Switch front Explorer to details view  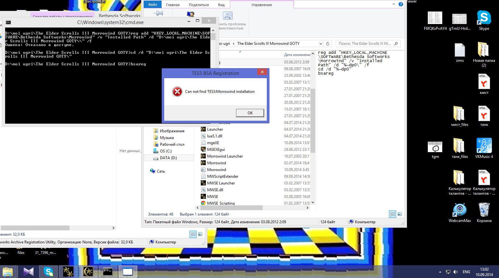[x=393, y=214]
